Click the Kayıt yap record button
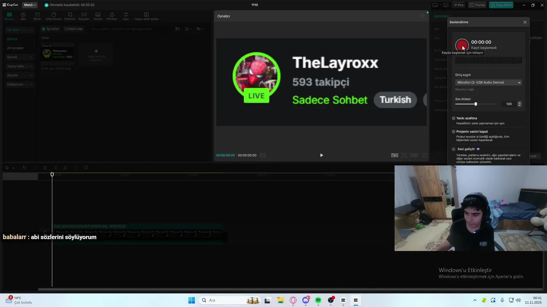547x307 pixels. tap(74, 29)
